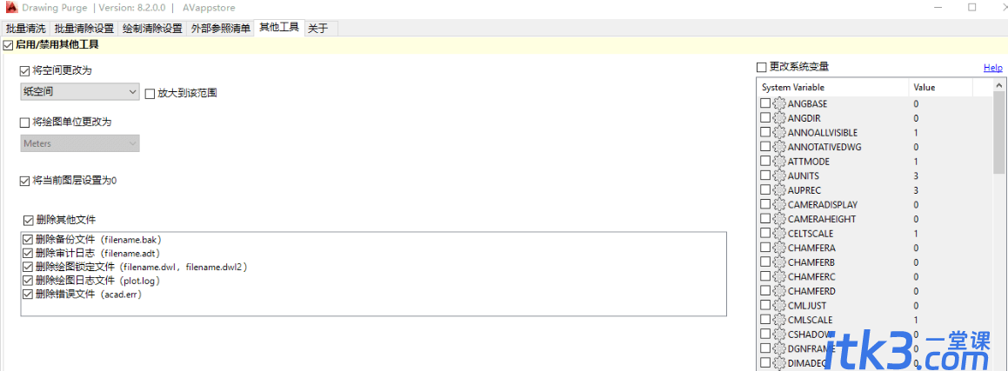The height and width of the screenshot is (371, 1008).
Task: Open the Meters drawing units dropdown
Action: [80, 143]
